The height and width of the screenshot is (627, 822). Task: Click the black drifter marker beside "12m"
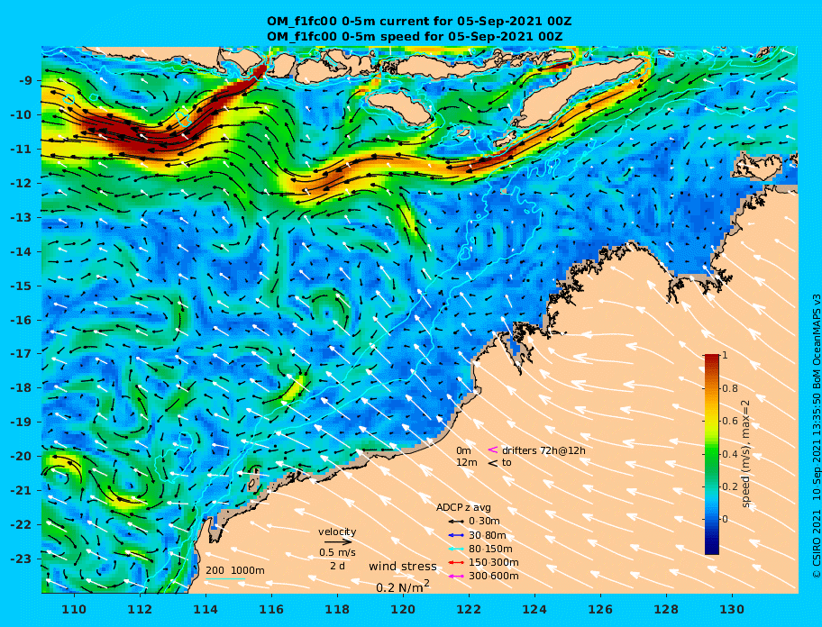493,463
